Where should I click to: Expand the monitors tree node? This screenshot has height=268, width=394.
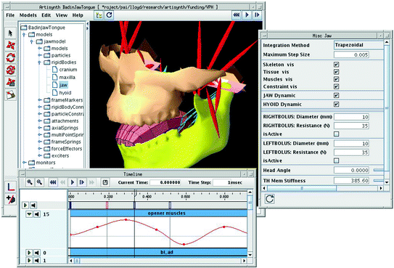tap(24, 163)
